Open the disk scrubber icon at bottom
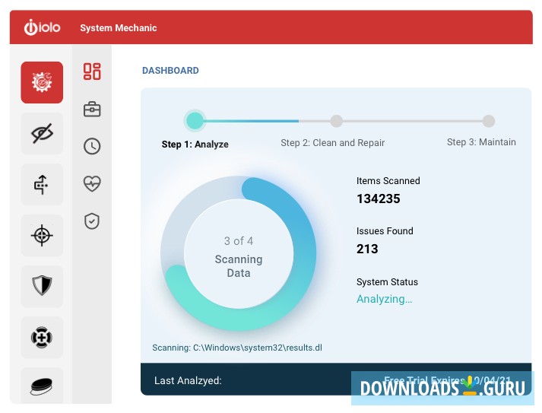542x413 pixels. pyautogui.click(x=42, y=386)
